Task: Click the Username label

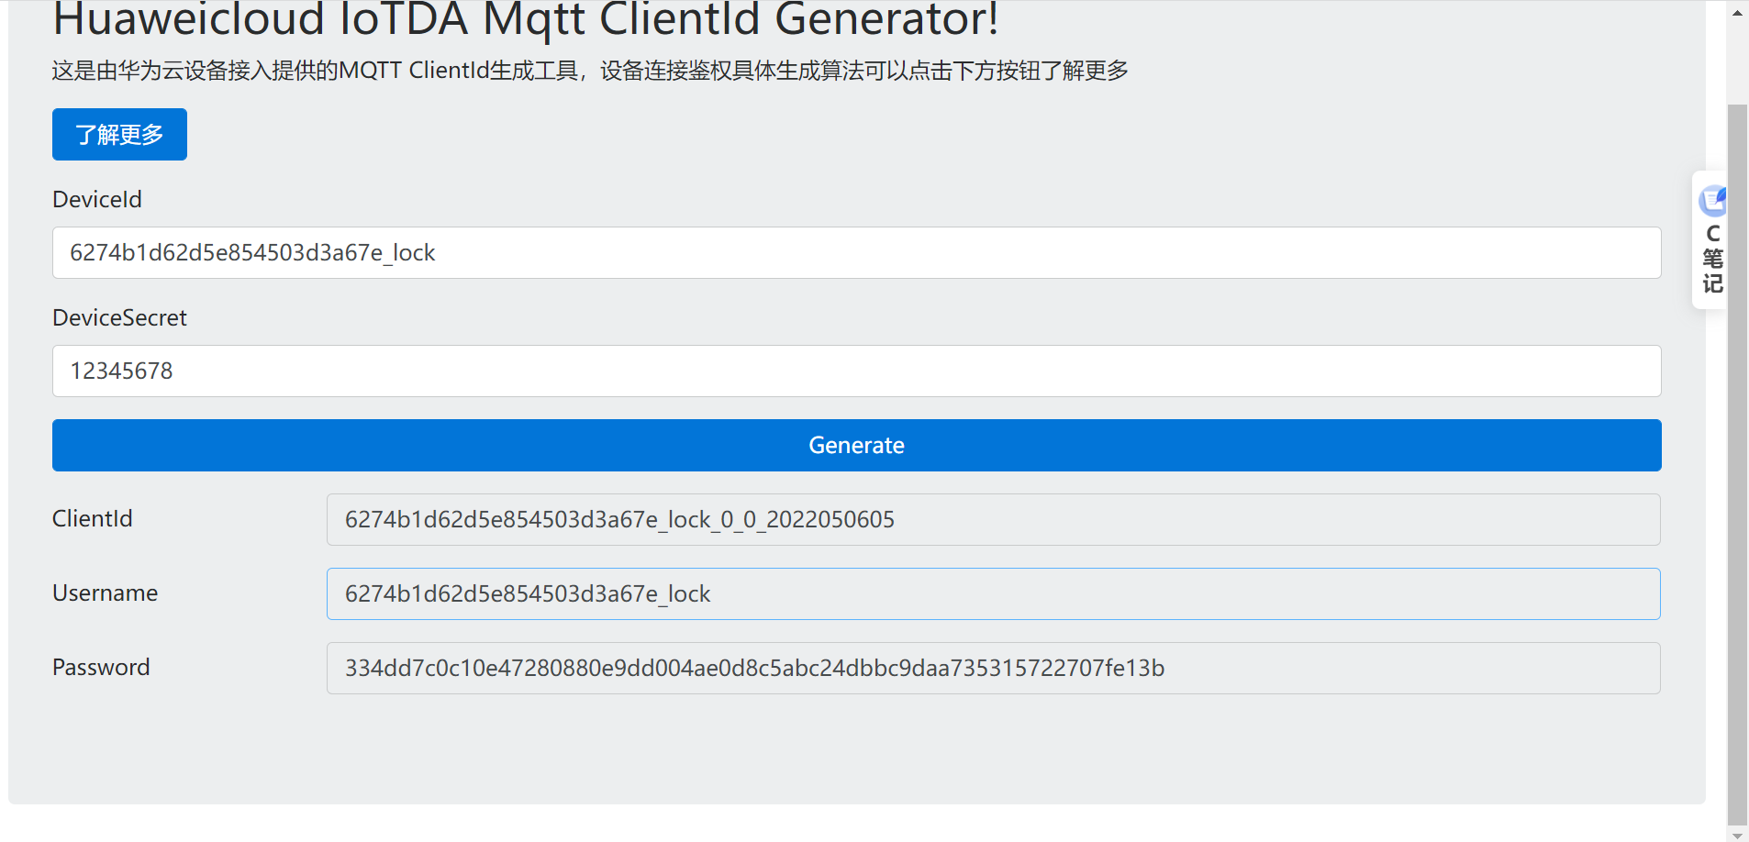Action: point(105,593)
